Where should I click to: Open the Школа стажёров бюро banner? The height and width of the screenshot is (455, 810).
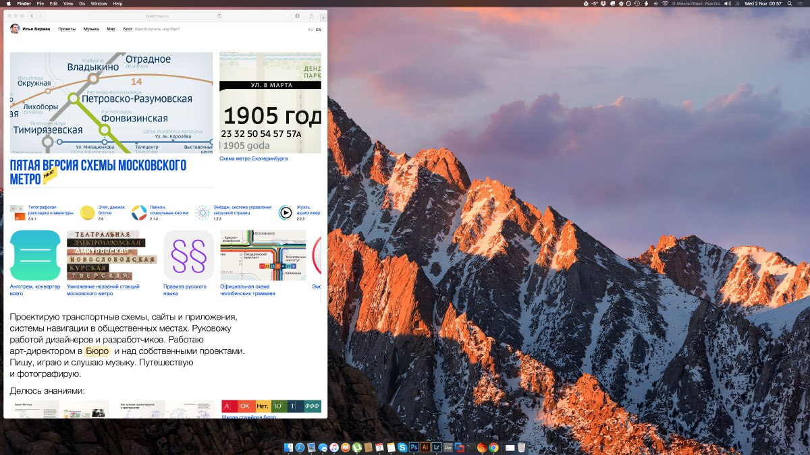pyautogui.click(x=271, y=406)
